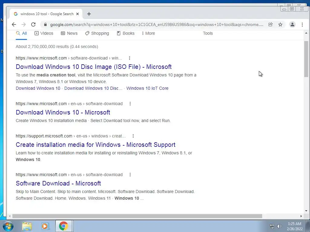Screen dimensions: 310x232
Task: Reload the Google search page
Action: coord(33,24)
